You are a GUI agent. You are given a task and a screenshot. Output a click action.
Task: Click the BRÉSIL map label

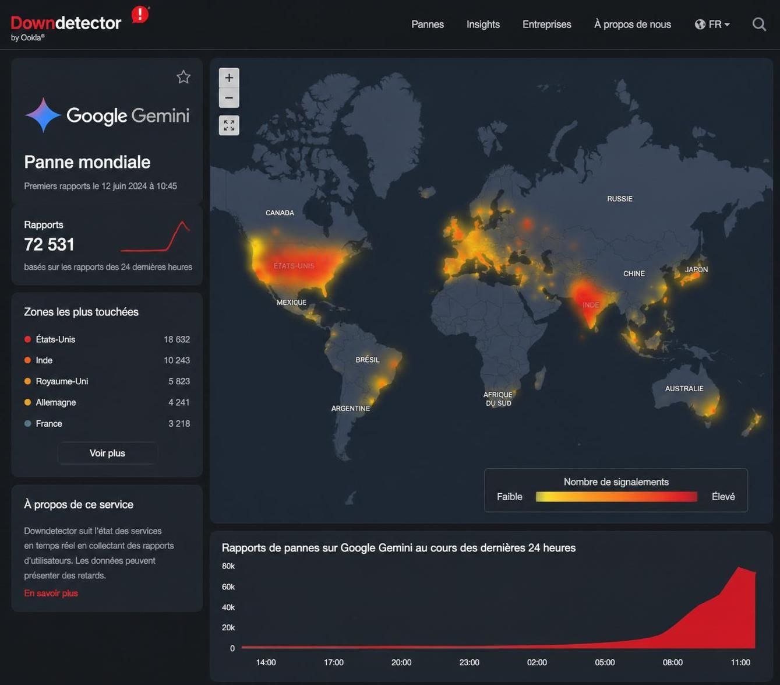pyautogui.click(x=368, y=360)
